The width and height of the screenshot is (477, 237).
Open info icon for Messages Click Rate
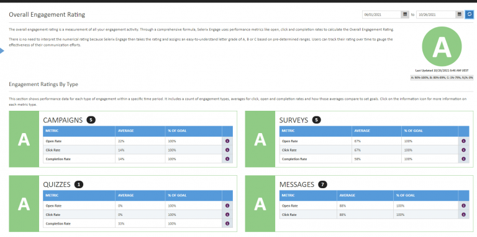[463, 214]
